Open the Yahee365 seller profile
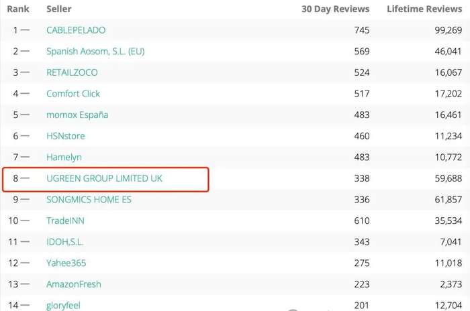The width and height of the screenshot is (470, 311). point(66,263)
